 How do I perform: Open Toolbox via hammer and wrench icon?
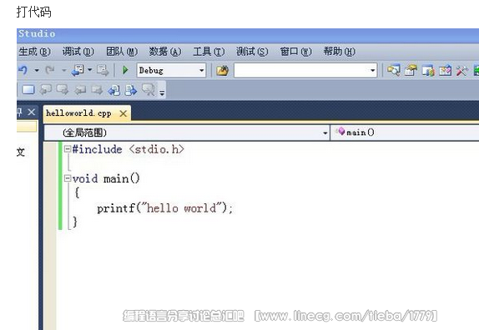click(462, 71)
